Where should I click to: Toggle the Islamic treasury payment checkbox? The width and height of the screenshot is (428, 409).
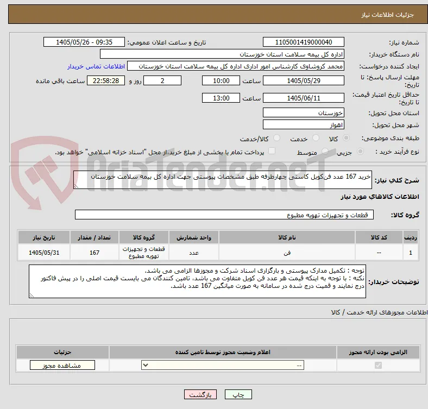272,151
